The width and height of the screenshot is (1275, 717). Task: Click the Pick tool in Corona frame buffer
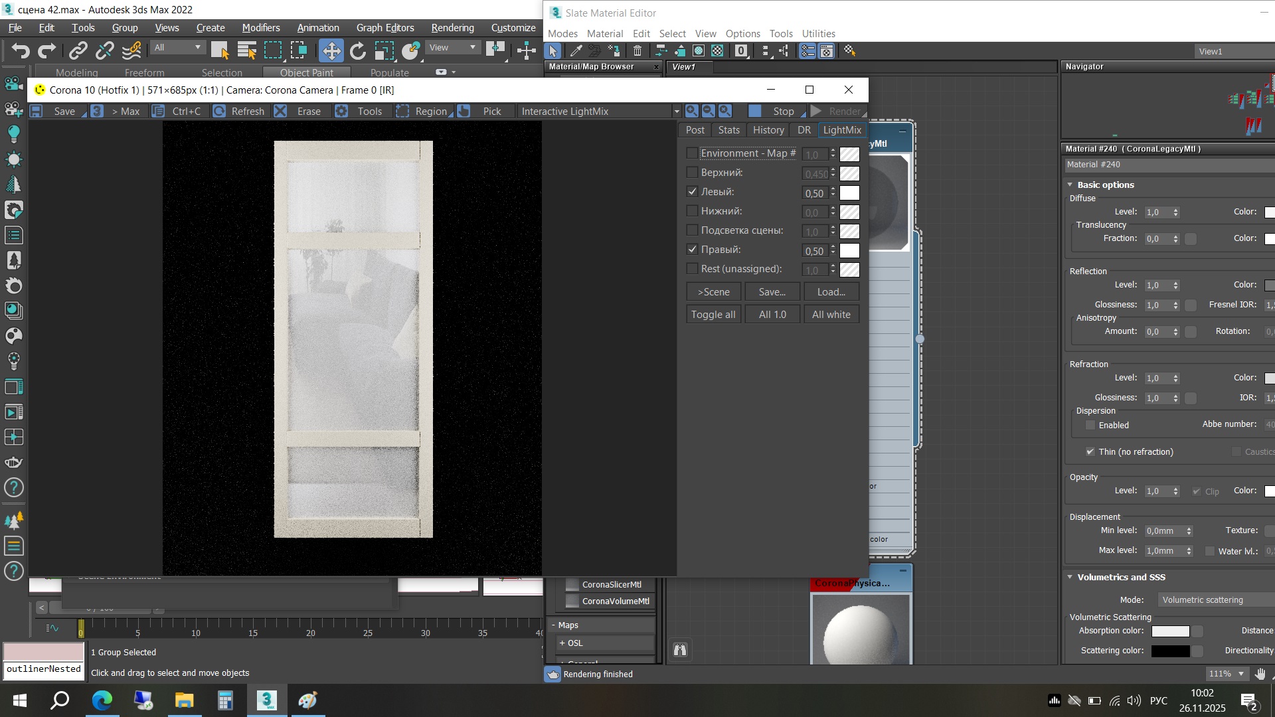pyautogui.click(x=483, y=111)
